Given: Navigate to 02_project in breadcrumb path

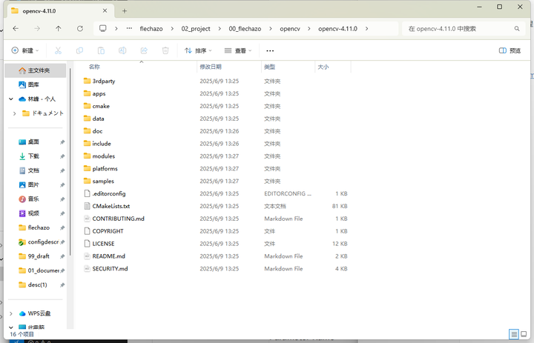Looking at the screenshot, I should coord(196,29).
